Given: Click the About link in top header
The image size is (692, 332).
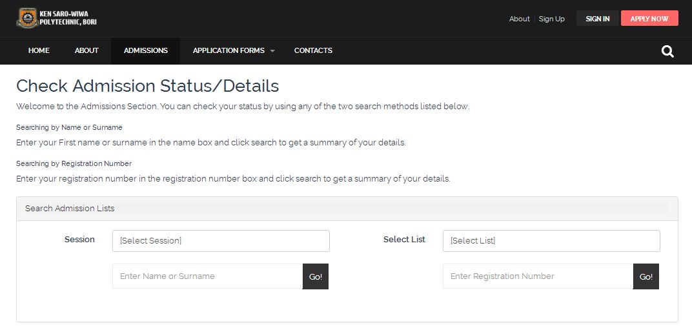Looking at the screenshot, I should (519, 19).
